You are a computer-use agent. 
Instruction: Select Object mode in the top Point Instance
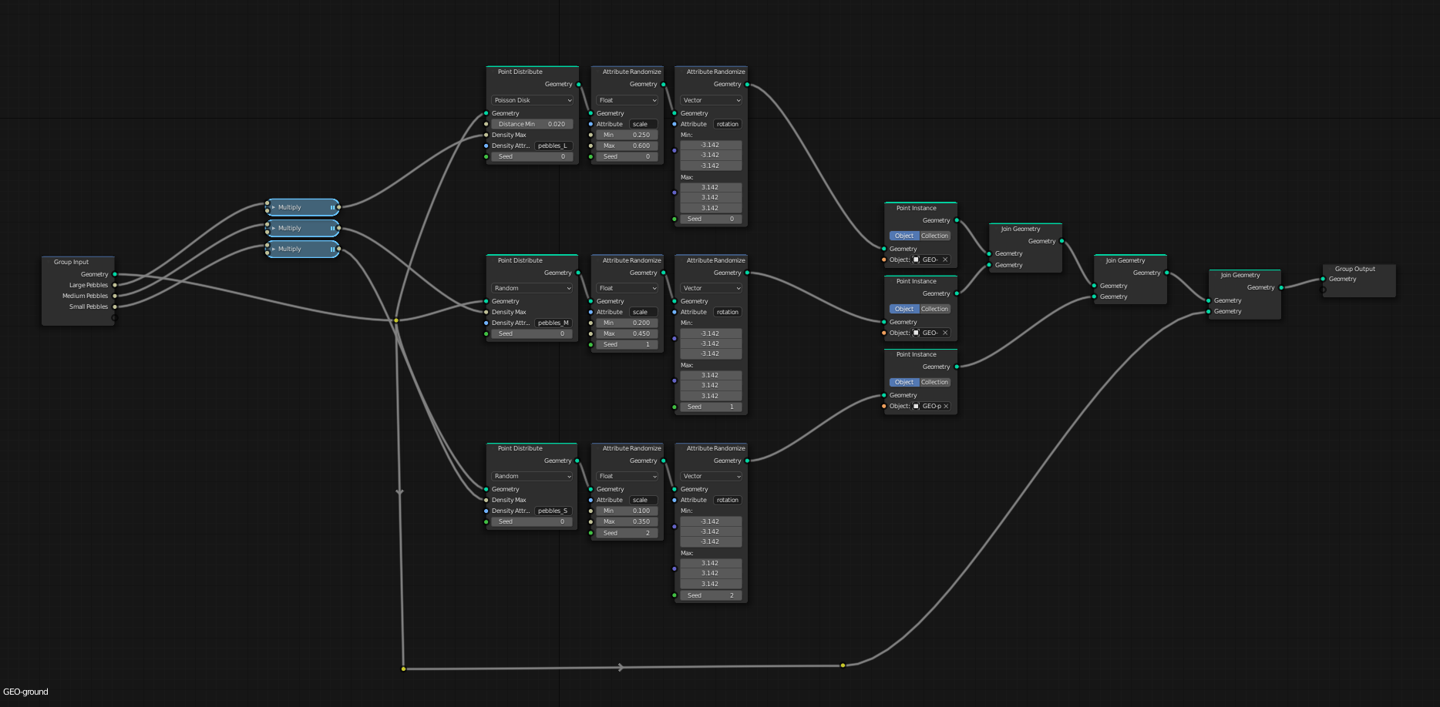(904, 236)
